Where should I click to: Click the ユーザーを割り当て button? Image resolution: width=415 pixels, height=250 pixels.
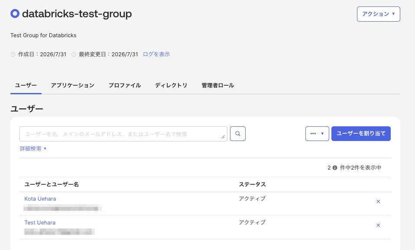pyautogui.click(x=361, y=134)
